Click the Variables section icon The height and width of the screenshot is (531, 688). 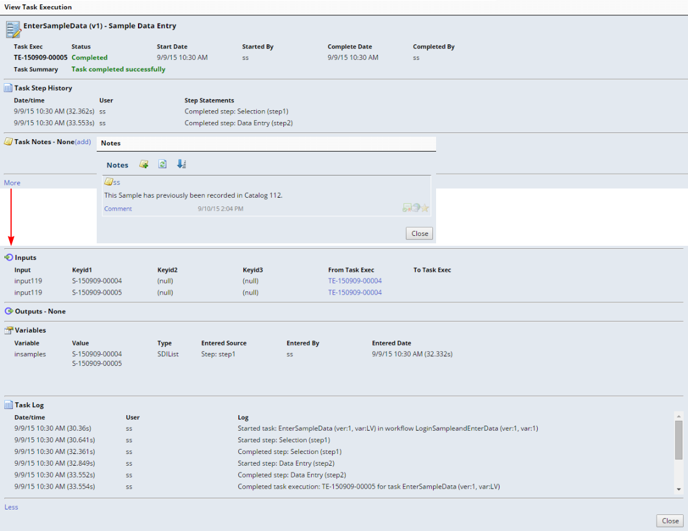pyautogui.click(x=9, y=330)
